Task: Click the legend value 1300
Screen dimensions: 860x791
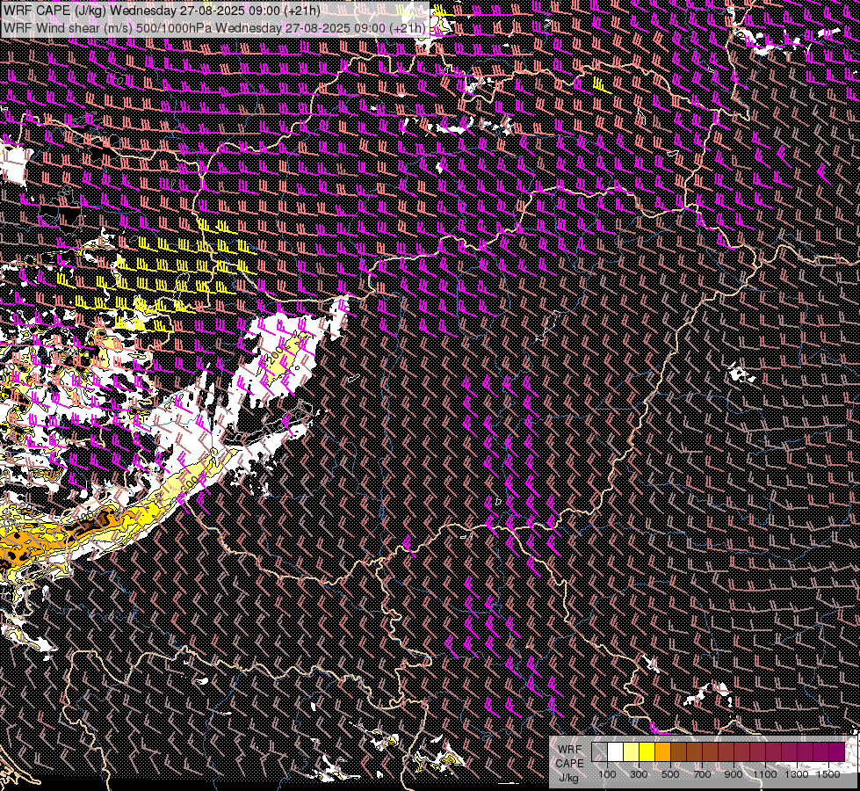Action: [797, 774]
